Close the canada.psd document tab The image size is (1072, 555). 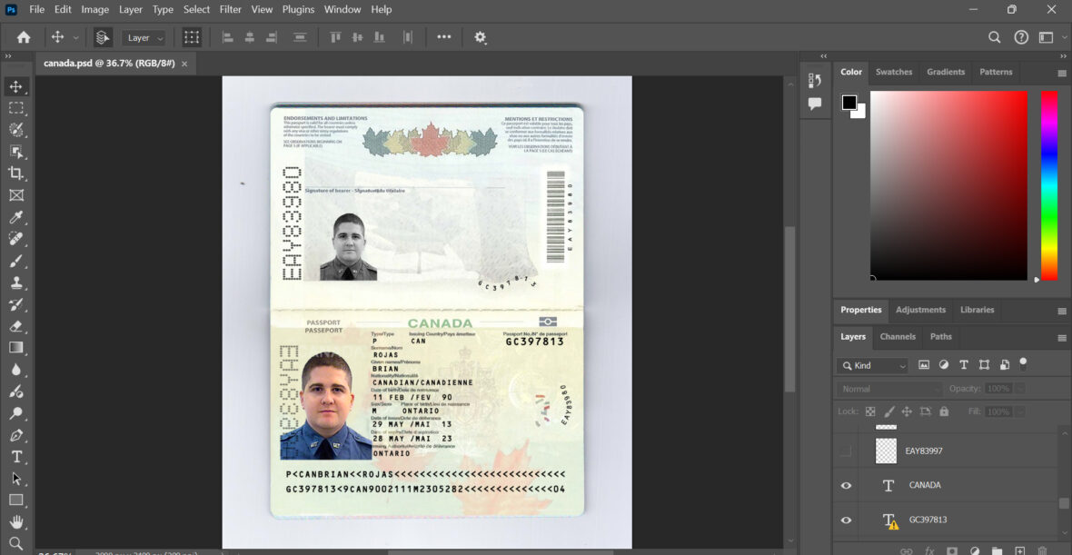[186, 64]
